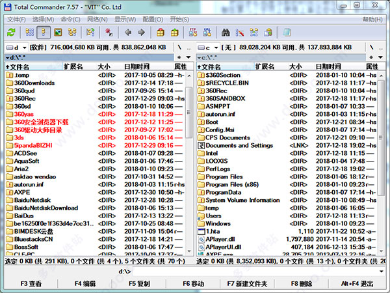Go to root in left panel backslash button
Screen dimensions: 390x293
point(179,48)
